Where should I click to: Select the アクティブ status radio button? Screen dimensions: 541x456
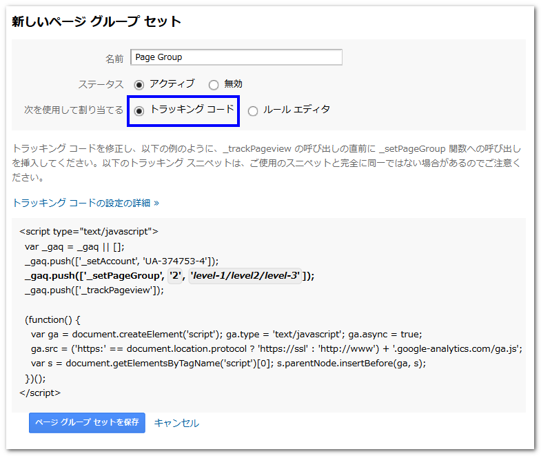(139, 85)
